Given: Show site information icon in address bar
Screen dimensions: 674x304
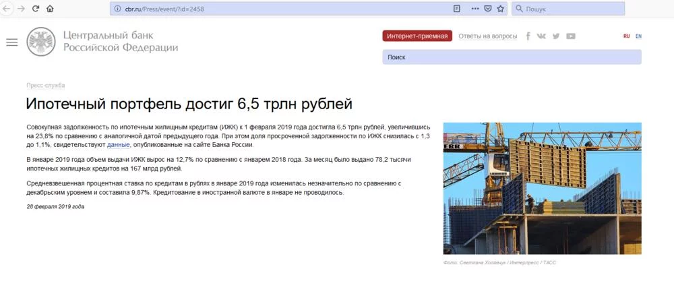Looking at the screenshot, I should (x=117, y=9).
